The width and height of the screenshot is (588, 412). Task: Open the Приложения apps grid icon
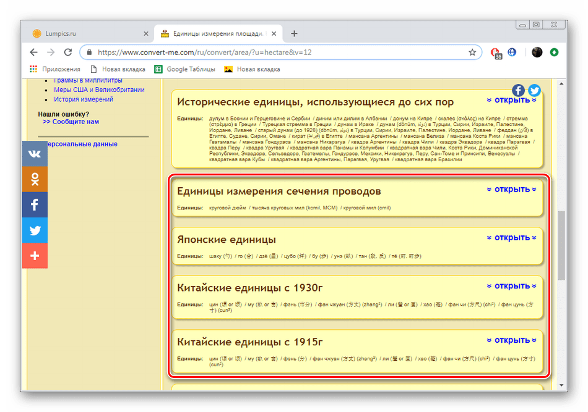pyautogui.click(x=33, y=69)
